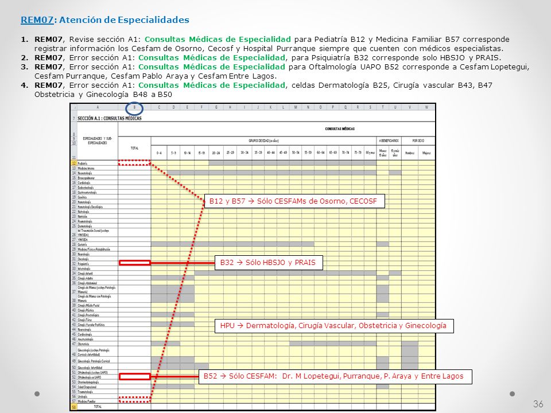Click slide number 36

point(538,404)
